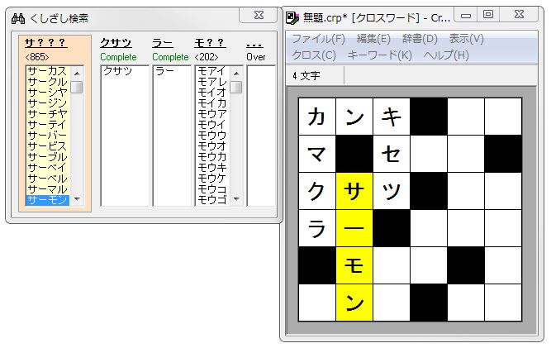Open the 辞書(D) menu
This screenshot has height=348, width=551.
pos(420,39)
